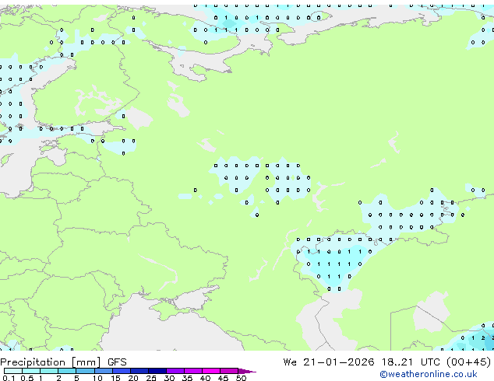Image resolution: width=494 pixels, height=381 pixels.
Task: Click the above-50 arrow tip of legend
Action: click(247, 371)
